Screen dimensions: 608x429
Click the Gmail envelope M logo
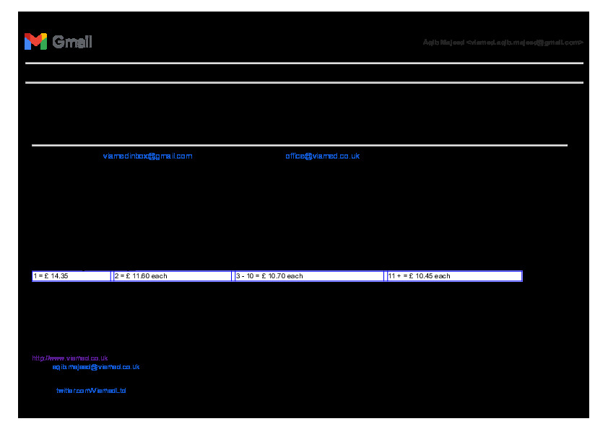click(x=35, y=42)
